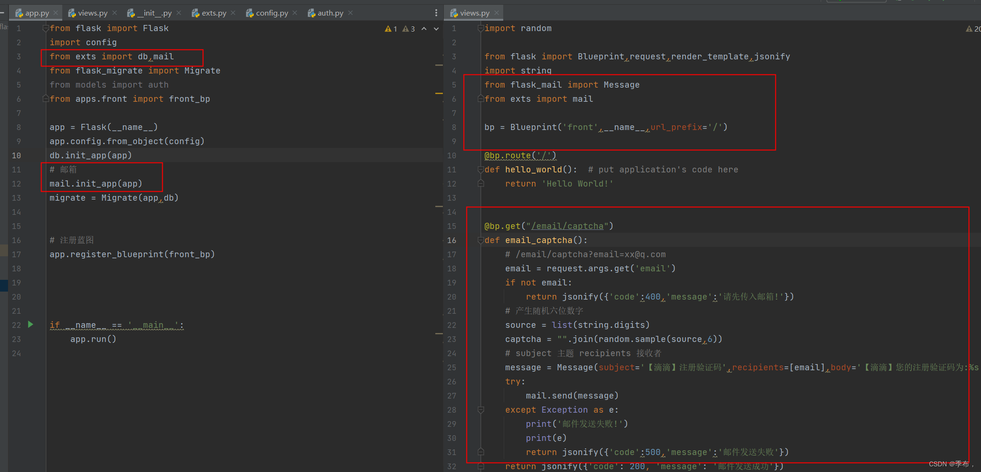Screen dimensions: 981x472
Task: Click the 'from exts import db,mail' line
Action: (112, 57)
